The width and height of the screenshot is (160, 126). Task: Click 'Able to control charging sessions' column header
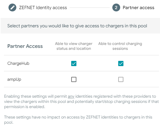click(120, 46)
